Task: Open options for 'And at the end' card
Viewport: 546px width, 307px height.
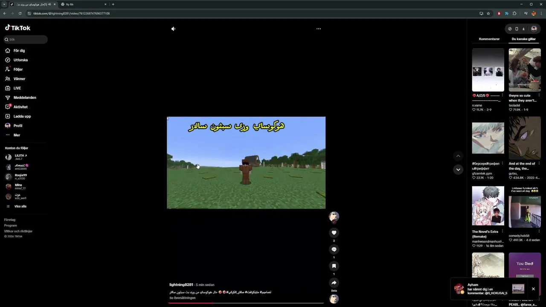Action: (x=539, y=163)
